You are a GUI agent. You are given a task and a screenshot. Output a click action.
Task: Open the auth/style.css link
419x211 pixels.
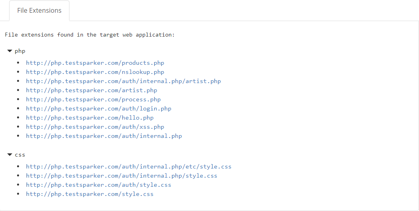pos(98,185)
